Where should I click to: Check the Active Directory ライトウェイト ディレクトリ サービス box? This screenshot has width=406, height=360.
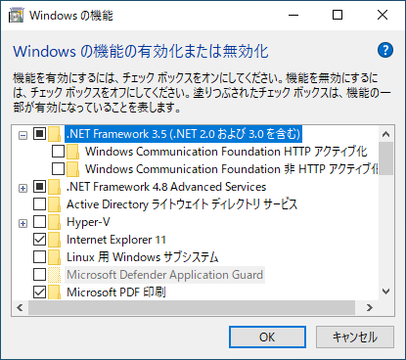point(39,204)
